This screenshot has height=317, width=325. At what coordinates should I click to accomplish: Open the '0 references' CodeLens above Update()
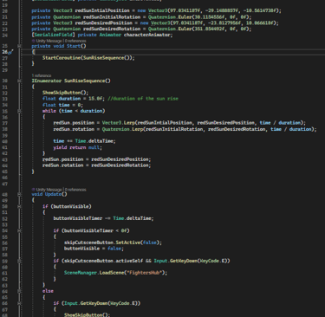pos(75,190)
